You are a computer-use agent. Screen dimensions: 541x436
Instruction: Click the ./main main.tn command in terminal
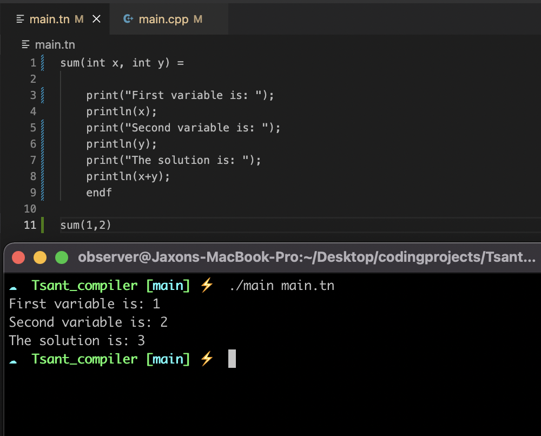(x=282, y=286)
